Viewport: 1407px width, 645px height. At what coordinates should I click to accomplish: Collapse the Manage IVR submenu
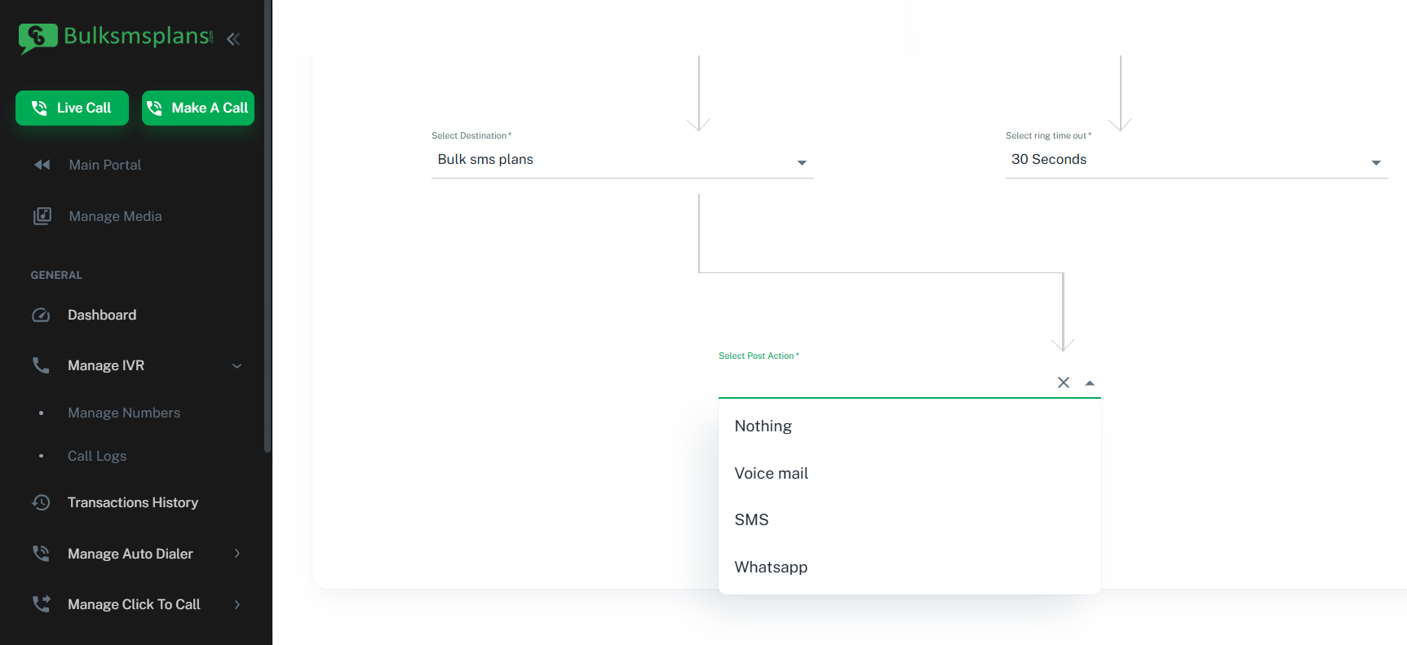pyautogui.click(x=237, y=365)
